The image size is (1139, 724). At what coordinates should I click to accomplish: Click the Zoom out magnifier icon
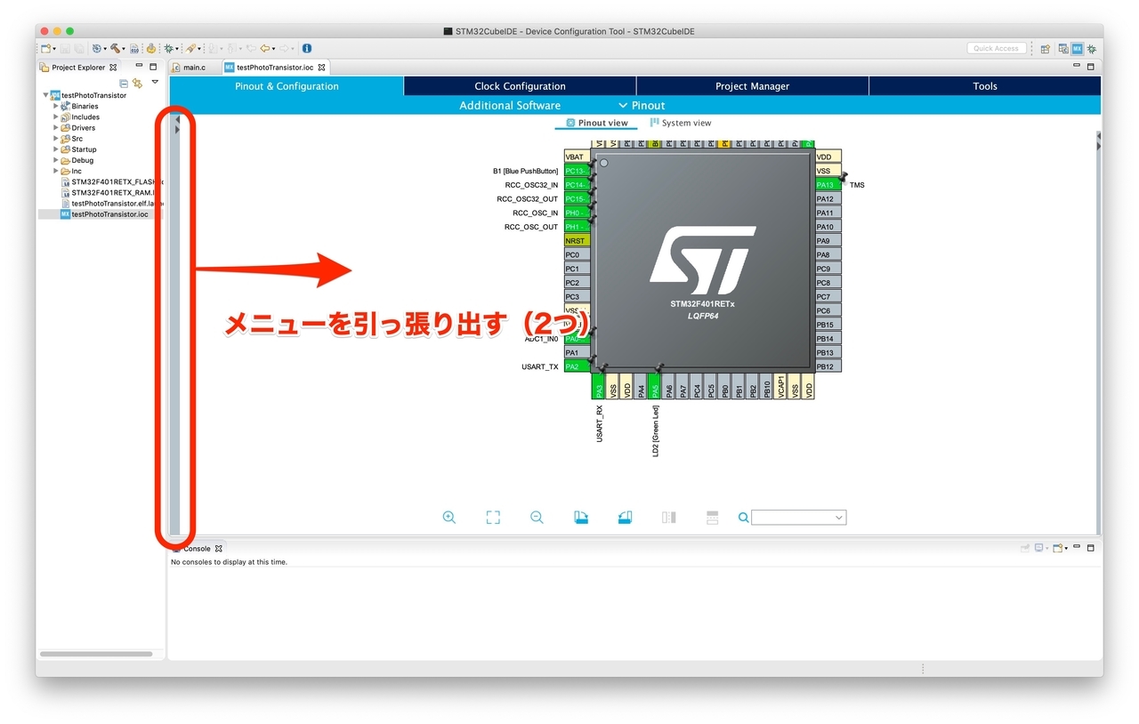(537, 517)
